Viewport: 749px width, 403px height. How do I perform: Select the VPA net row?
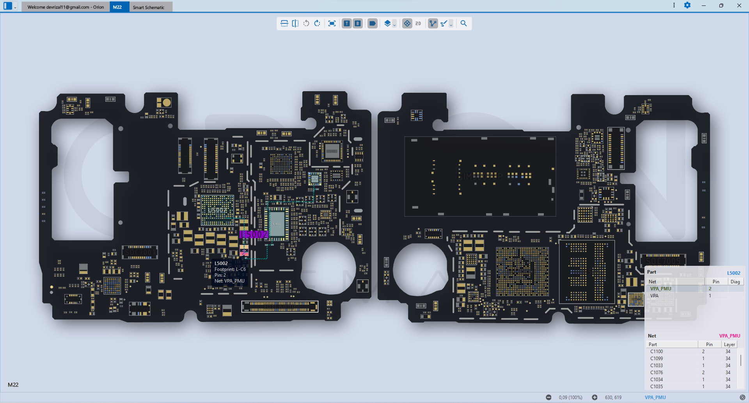[x=695, y=296]
